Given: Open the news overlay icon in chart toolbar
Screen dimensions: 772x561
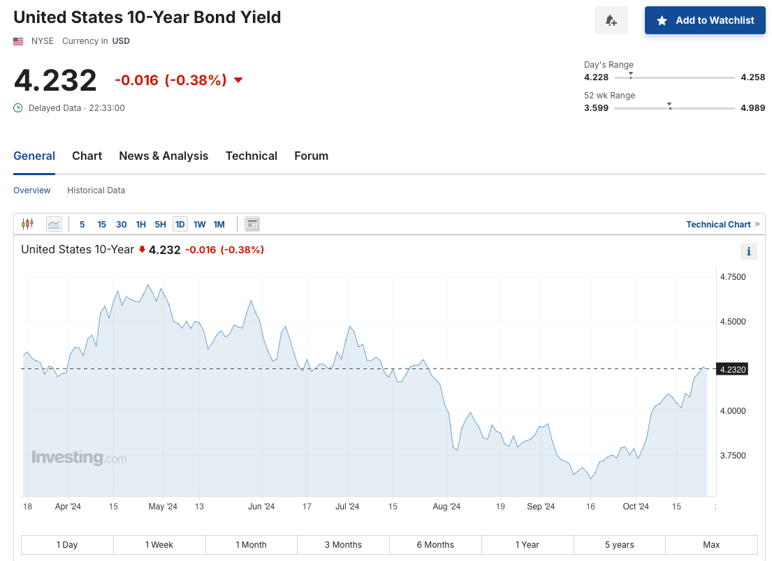Looking at the screenshot, I should (x=252, y=224).
